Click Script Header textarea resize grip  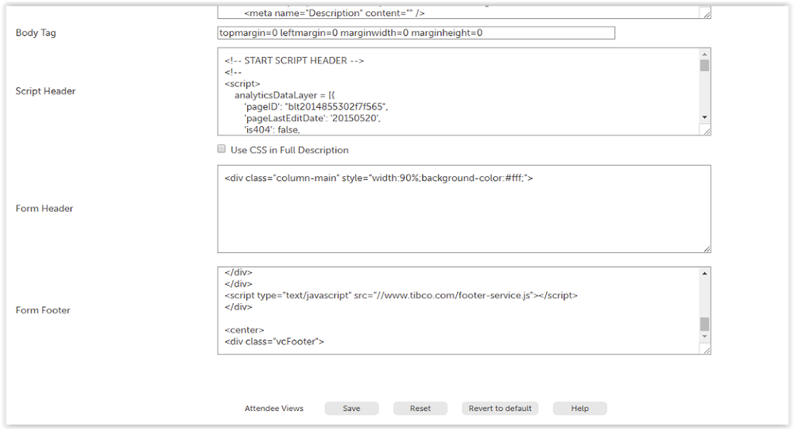(707, 132)
